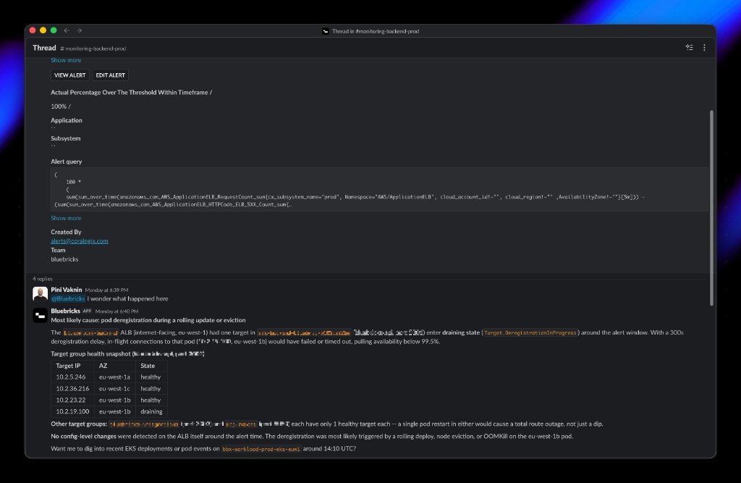Click the Monday at 6:40 PM timestamp

(x=117, y=311)
